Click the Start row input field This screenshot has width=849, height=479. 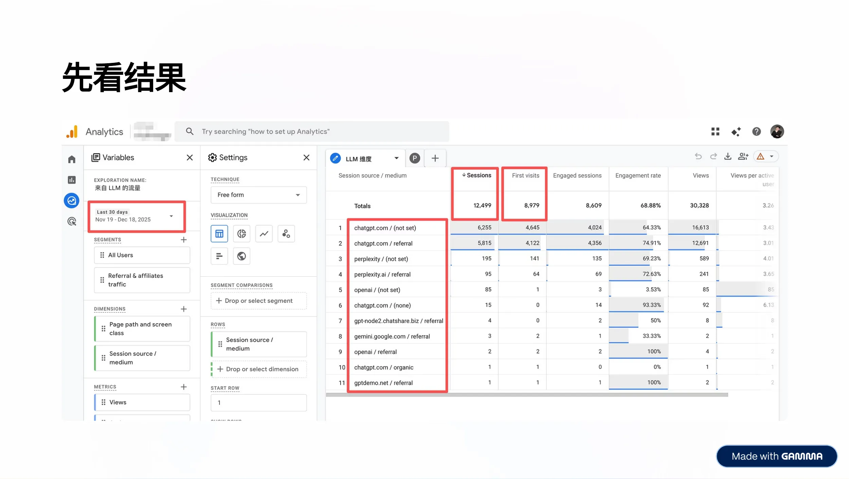[258, 403]
